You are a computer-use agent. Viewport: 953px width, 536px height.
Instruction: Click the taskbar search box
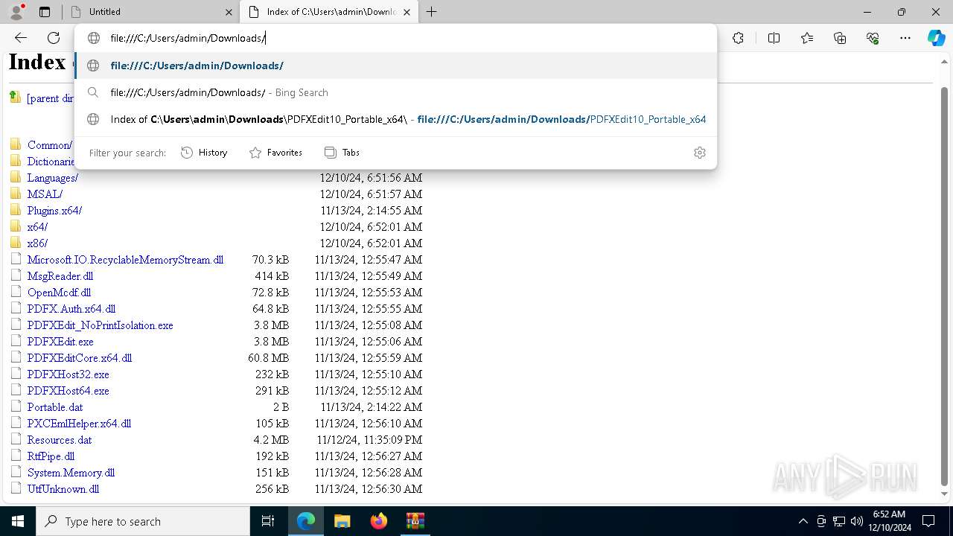143,521
